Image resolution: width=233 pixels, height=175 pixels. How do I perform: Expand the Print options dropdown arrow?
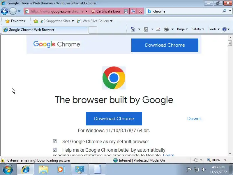coord(172,29)
